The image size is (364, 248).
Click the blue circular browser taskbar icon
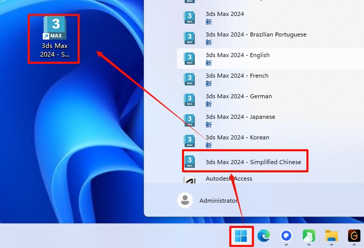(286, 236)
